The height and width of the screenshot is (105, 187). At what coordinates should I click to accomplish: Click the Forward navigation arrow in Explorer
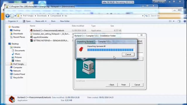[12, 16]
